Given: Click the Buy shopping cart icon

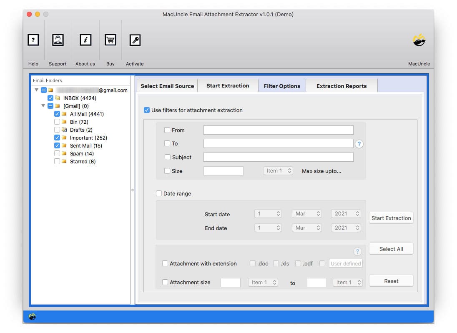Looking at the screenshot, I should coord(110,40).
